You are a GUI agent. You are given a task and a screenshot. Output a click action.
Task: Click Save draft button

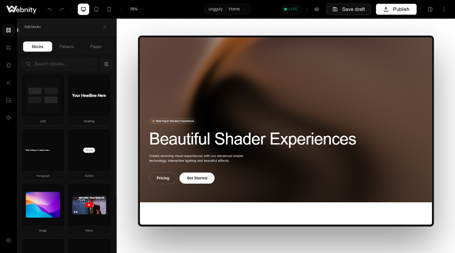click(x=348, y=9)
